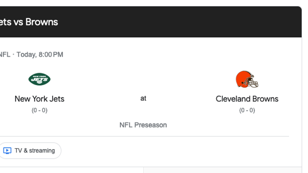Select the NFL Preseason label
The image size is (308, 173).
pos(143,125)
